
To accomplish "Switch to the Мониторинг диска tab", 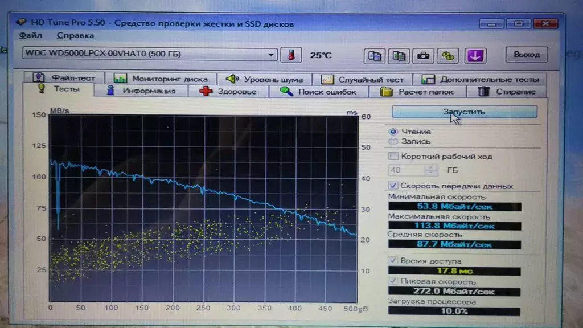I will (161, 79).
